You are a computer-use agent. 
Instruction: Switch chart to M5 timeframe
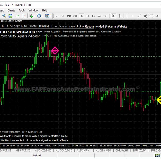[x=63, y=16]
